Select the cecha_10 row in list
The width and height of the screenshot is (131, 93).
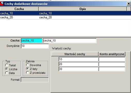[x=65, y=13]
